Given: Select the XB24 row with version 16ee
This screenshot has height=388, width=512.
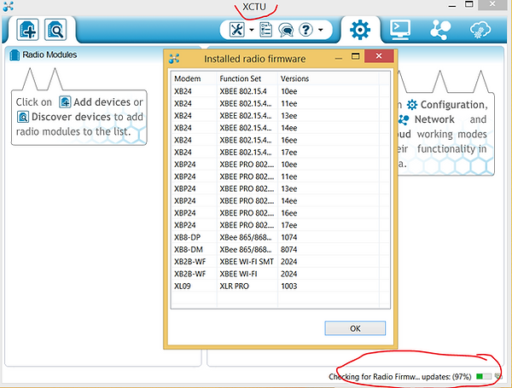Looking at the screenshot, I should click(280, 140).
